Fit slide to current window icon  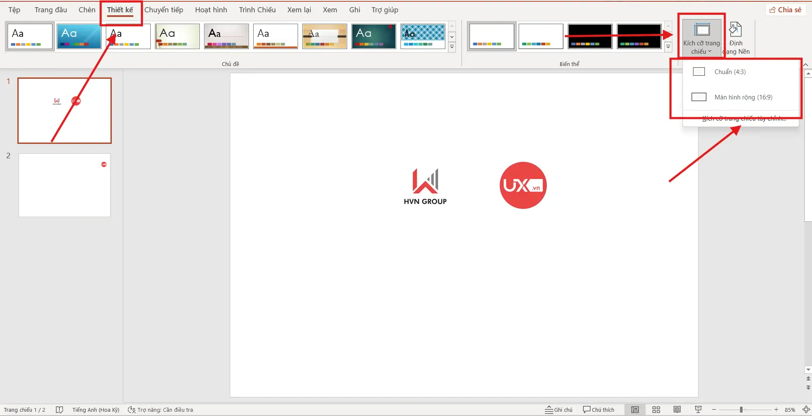pyautogui.click(x=806, y=410)
